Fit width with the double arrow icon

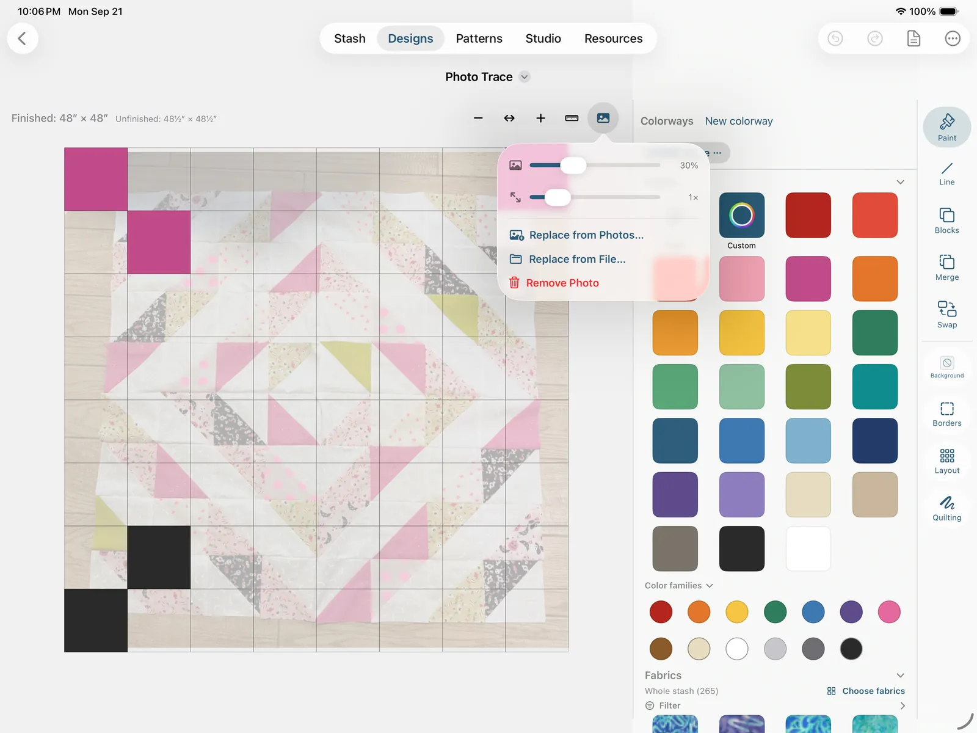tap(509, 118)
